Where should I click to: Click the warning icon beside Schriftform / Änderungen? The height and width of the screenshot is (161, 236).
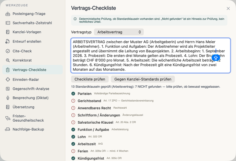(x=73, y=115)
